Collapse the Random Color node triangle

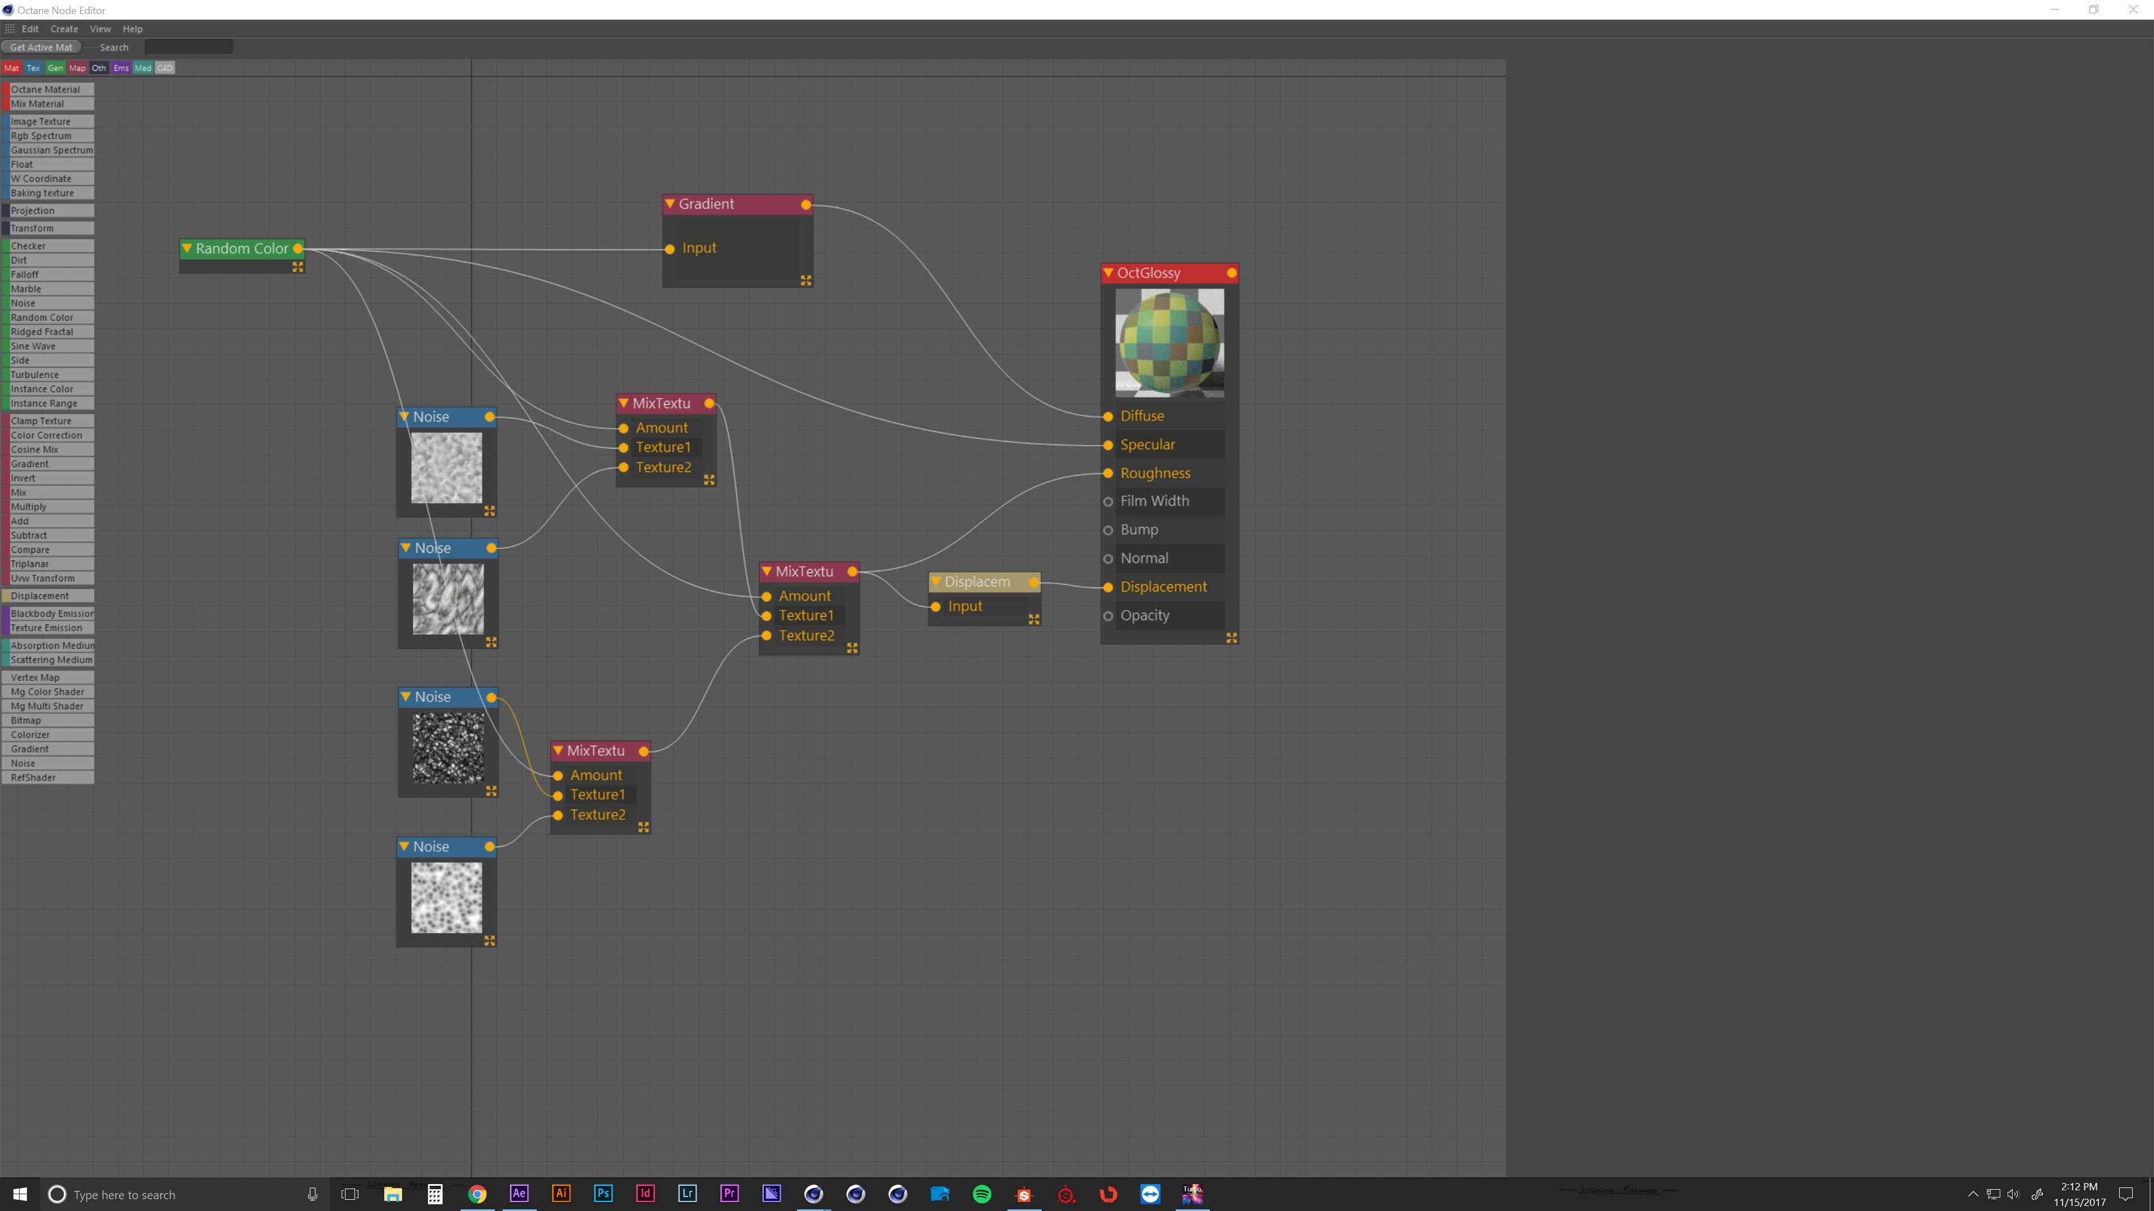click(x=187, y=248)
